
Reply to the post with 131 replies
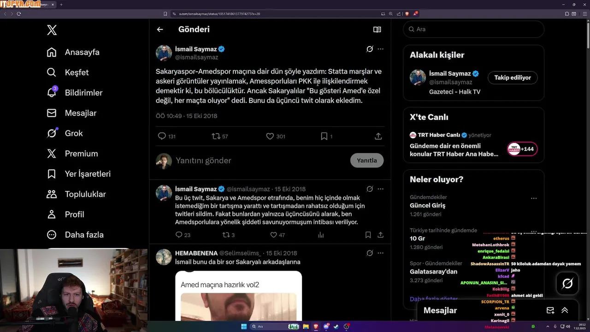[166, 136]
